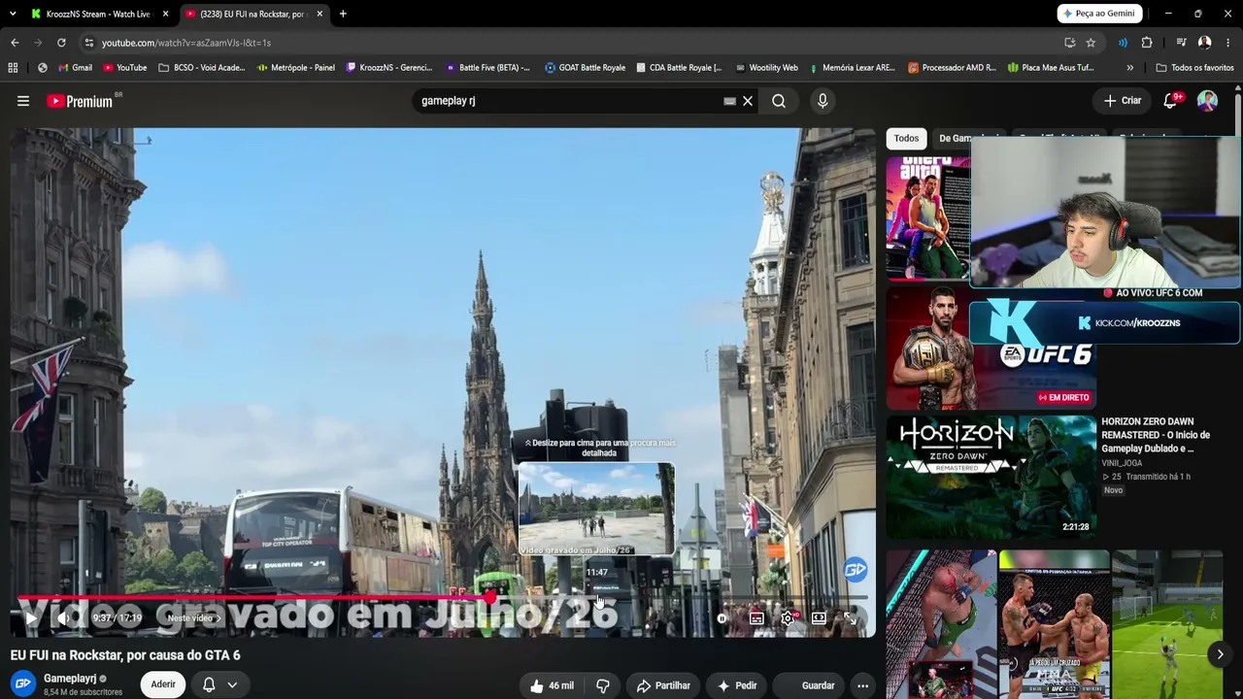Image resolution: width=1243 pixels, height=699 pixels.
Task: Open the HORIZON ZERO DAWN REMASTERED video title
Action: 1156,435
